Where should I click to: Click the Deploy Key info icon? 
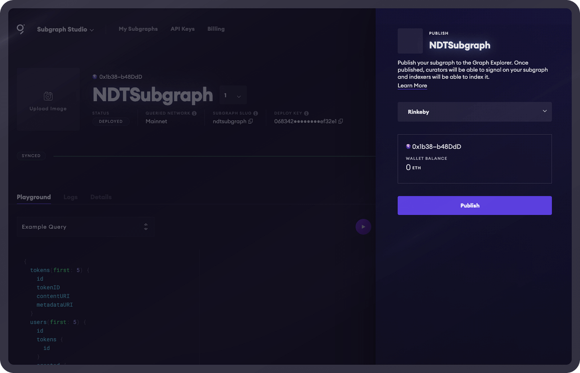[306, 113]
